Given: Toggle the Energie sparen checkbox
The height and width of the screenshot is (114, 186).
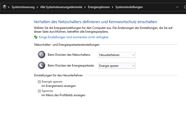Looking at the screenshot, I should (x=39, y=82).
